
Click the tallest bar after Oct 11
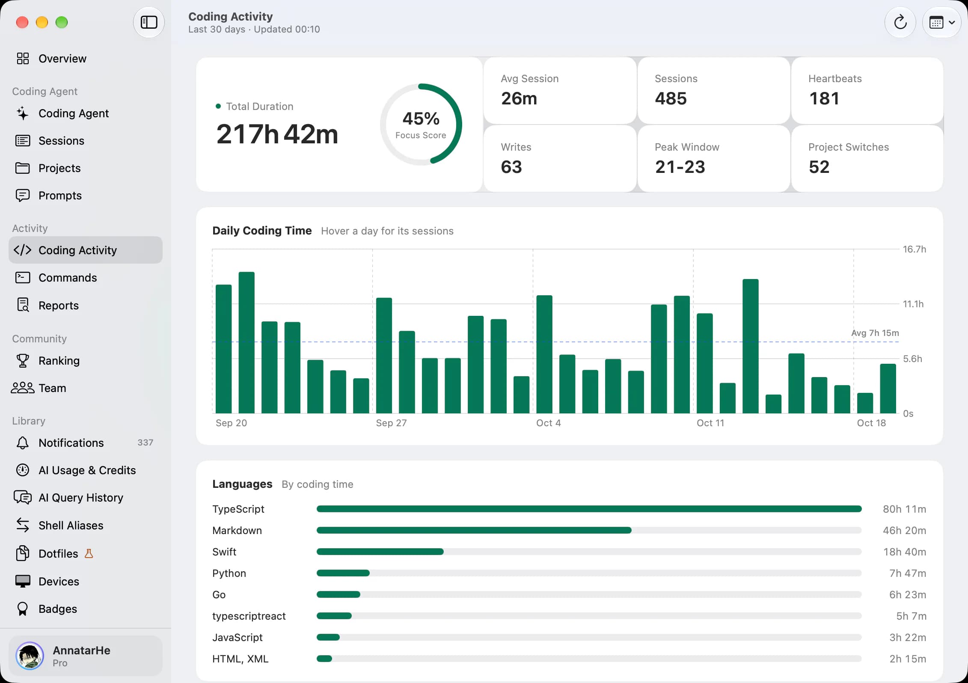click(x=750, y=346)
